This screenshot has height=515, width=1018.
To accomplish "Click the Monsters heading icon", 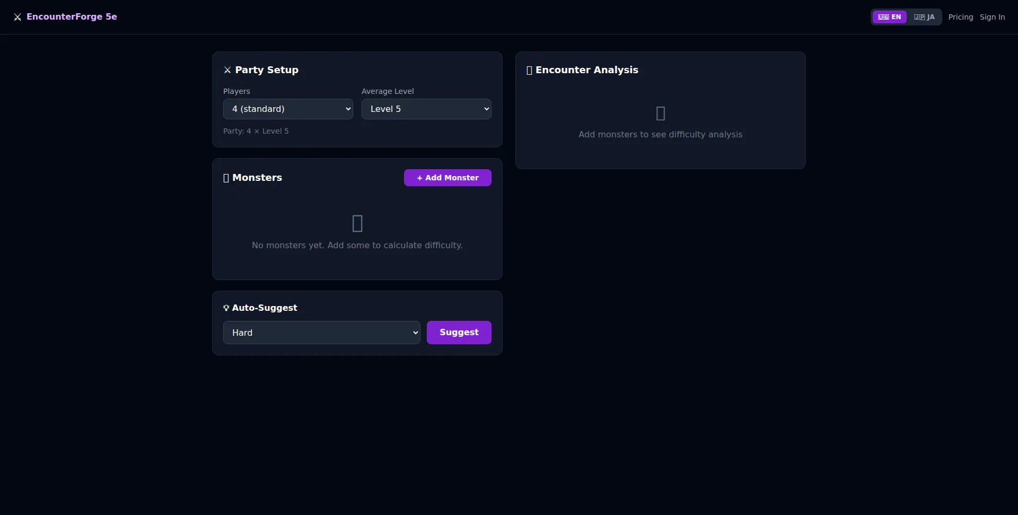I will [226, 178].
